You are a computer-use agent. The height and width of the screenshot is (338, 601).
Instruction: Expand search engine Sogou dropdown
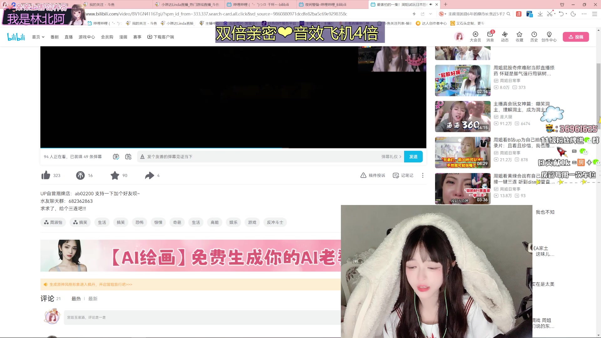(x=445, y=14)
